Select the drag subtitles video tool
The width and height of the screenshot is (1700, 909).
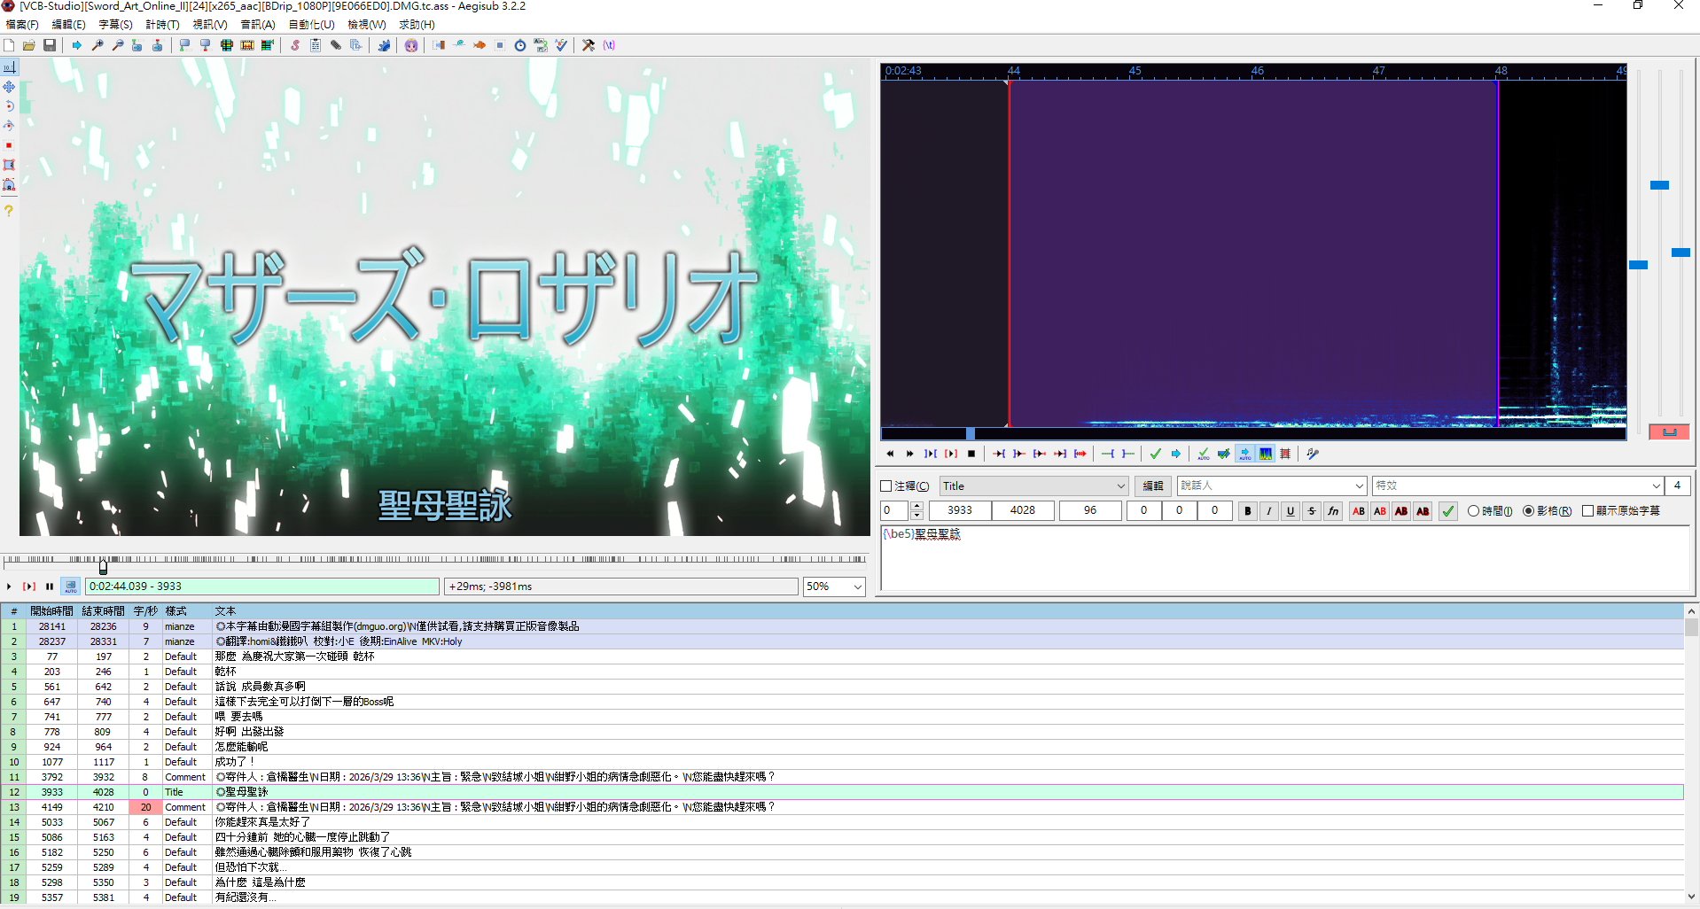point(9,87)
